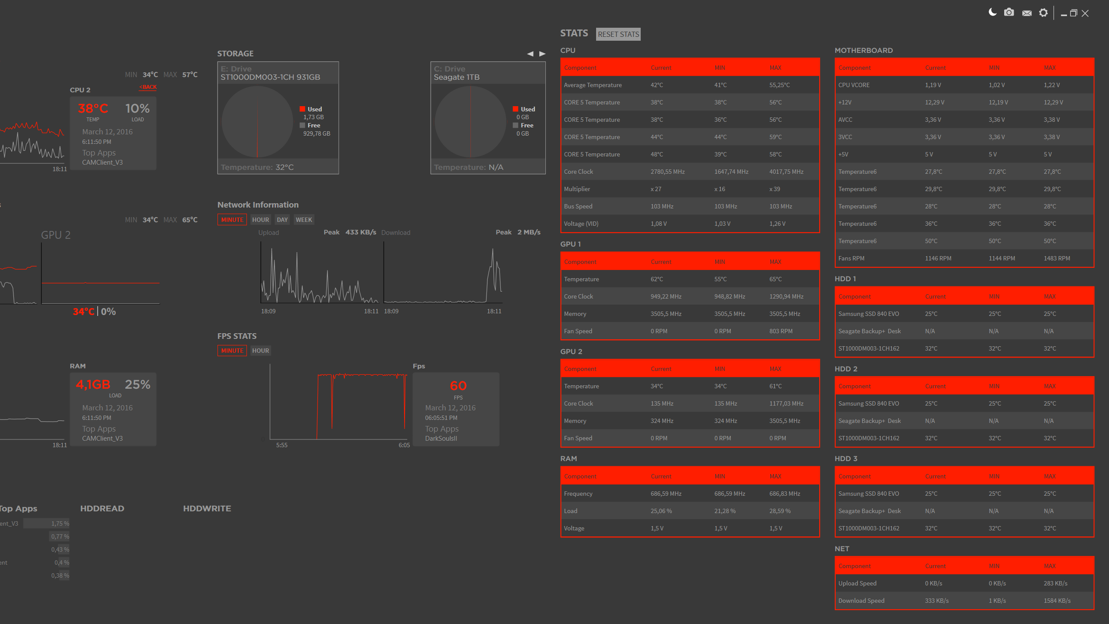
Task: Select MINUTE view for Network Information
Action: pyautogui.click(x=232, y=220)
